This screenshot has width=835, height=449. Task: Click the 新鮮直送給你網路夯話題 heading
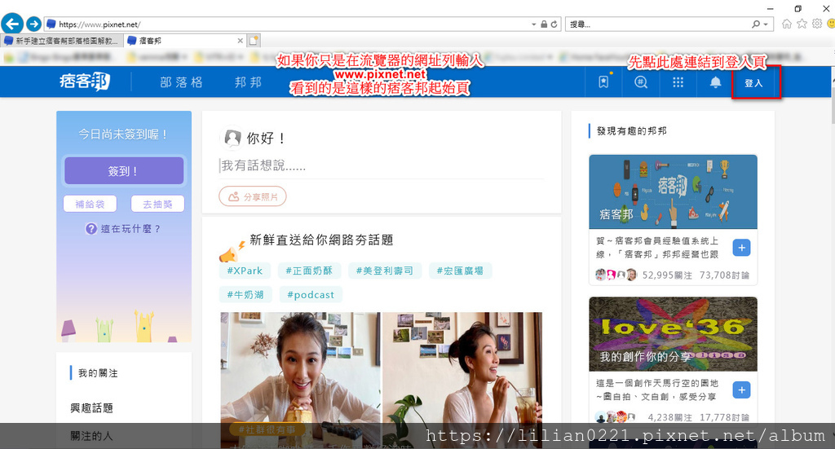321,240
